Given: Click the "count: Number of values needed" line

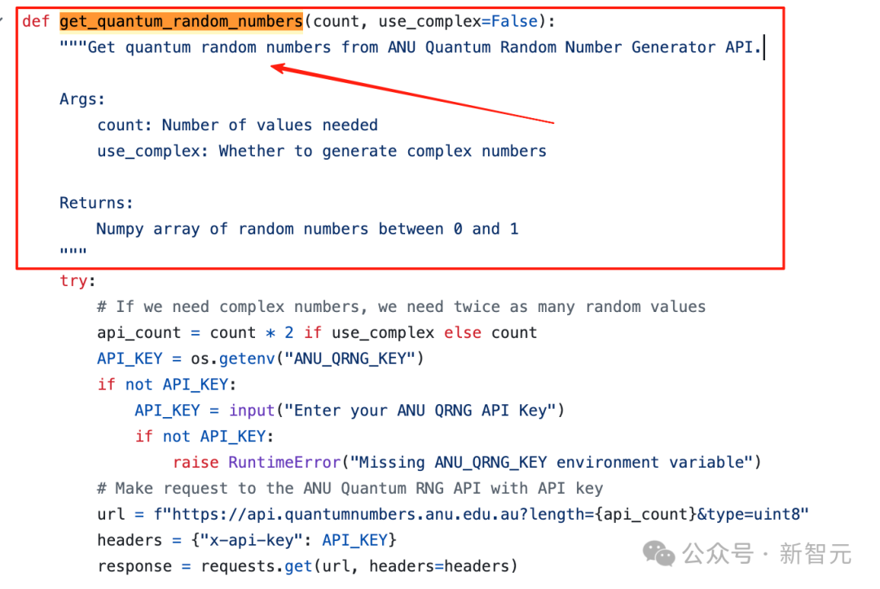Looking at the screenshot, I should pyautogui.click(x=237, y=125).
